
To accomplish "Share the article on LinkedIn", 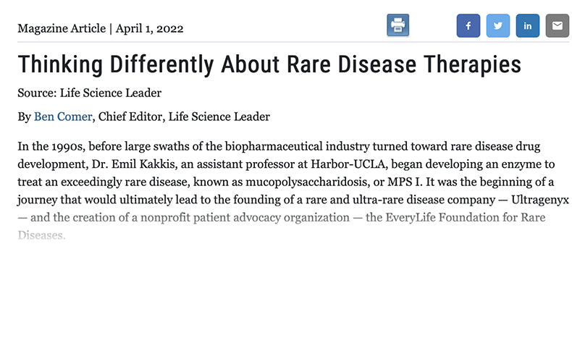I will pos(528,25).
